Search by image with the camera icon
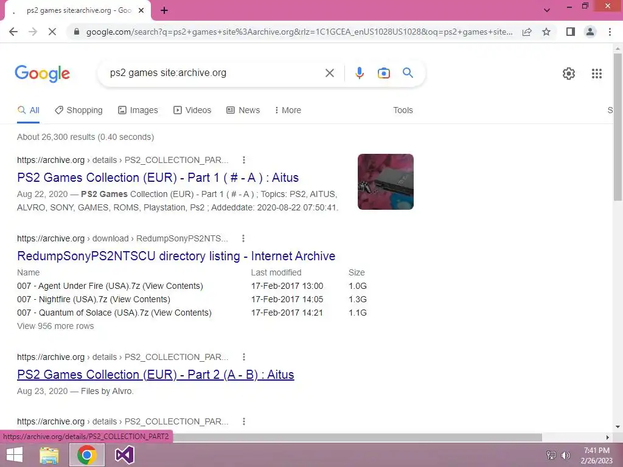623x467 pixels. tap(383, 73)
